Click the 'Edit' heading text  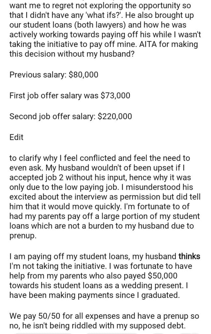pyautogui.click(x=16, y=137)
